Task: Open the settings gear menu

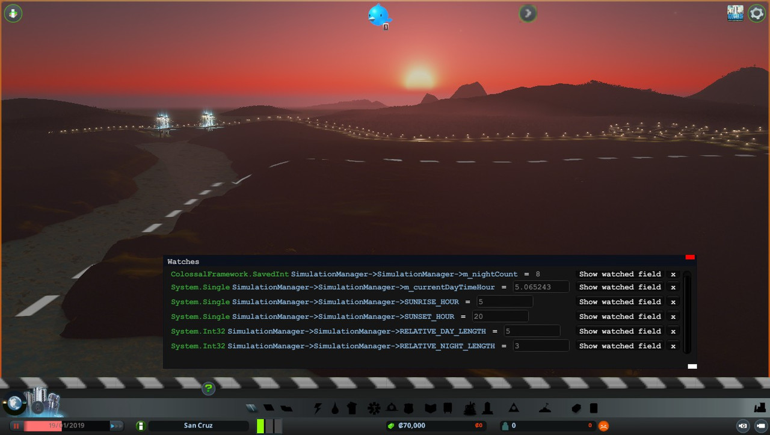Action: 757,13
